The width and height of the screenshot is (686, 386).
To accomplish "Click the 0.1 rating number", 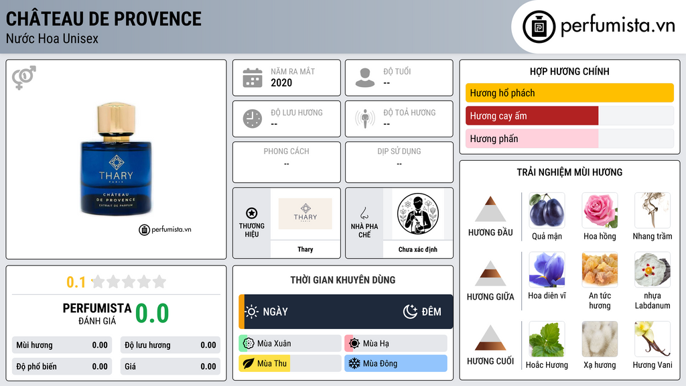I will [76, 282].
